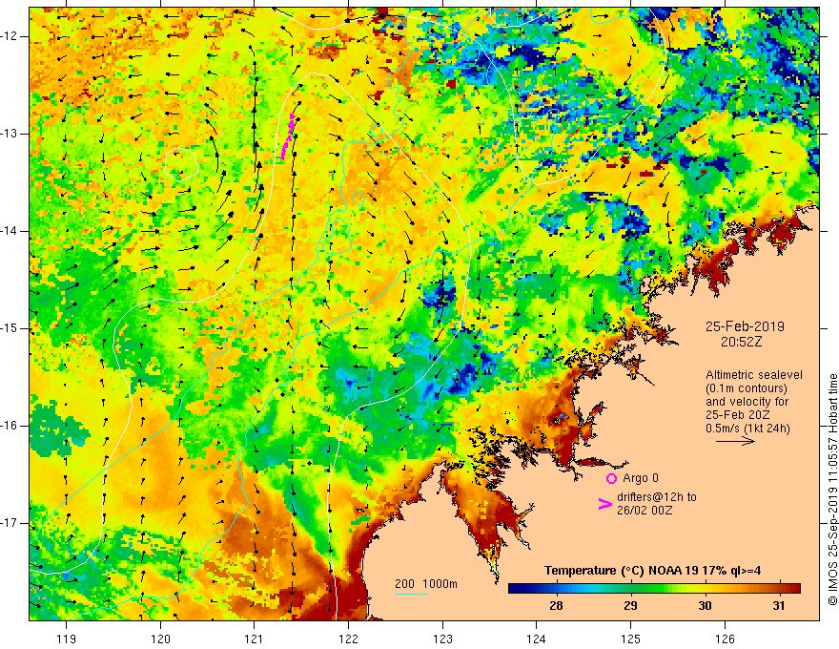839x649 pixels.
Task: Click the '200' depth contour label
Action: coord(404,584)
